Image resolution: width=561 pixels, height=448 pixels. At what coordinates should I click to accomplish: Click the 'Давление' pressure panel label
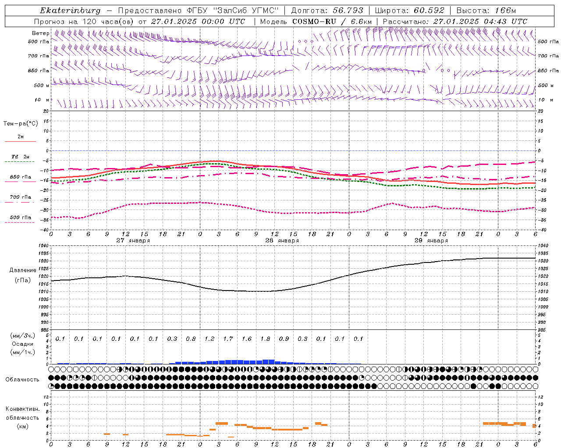[22, 270]
